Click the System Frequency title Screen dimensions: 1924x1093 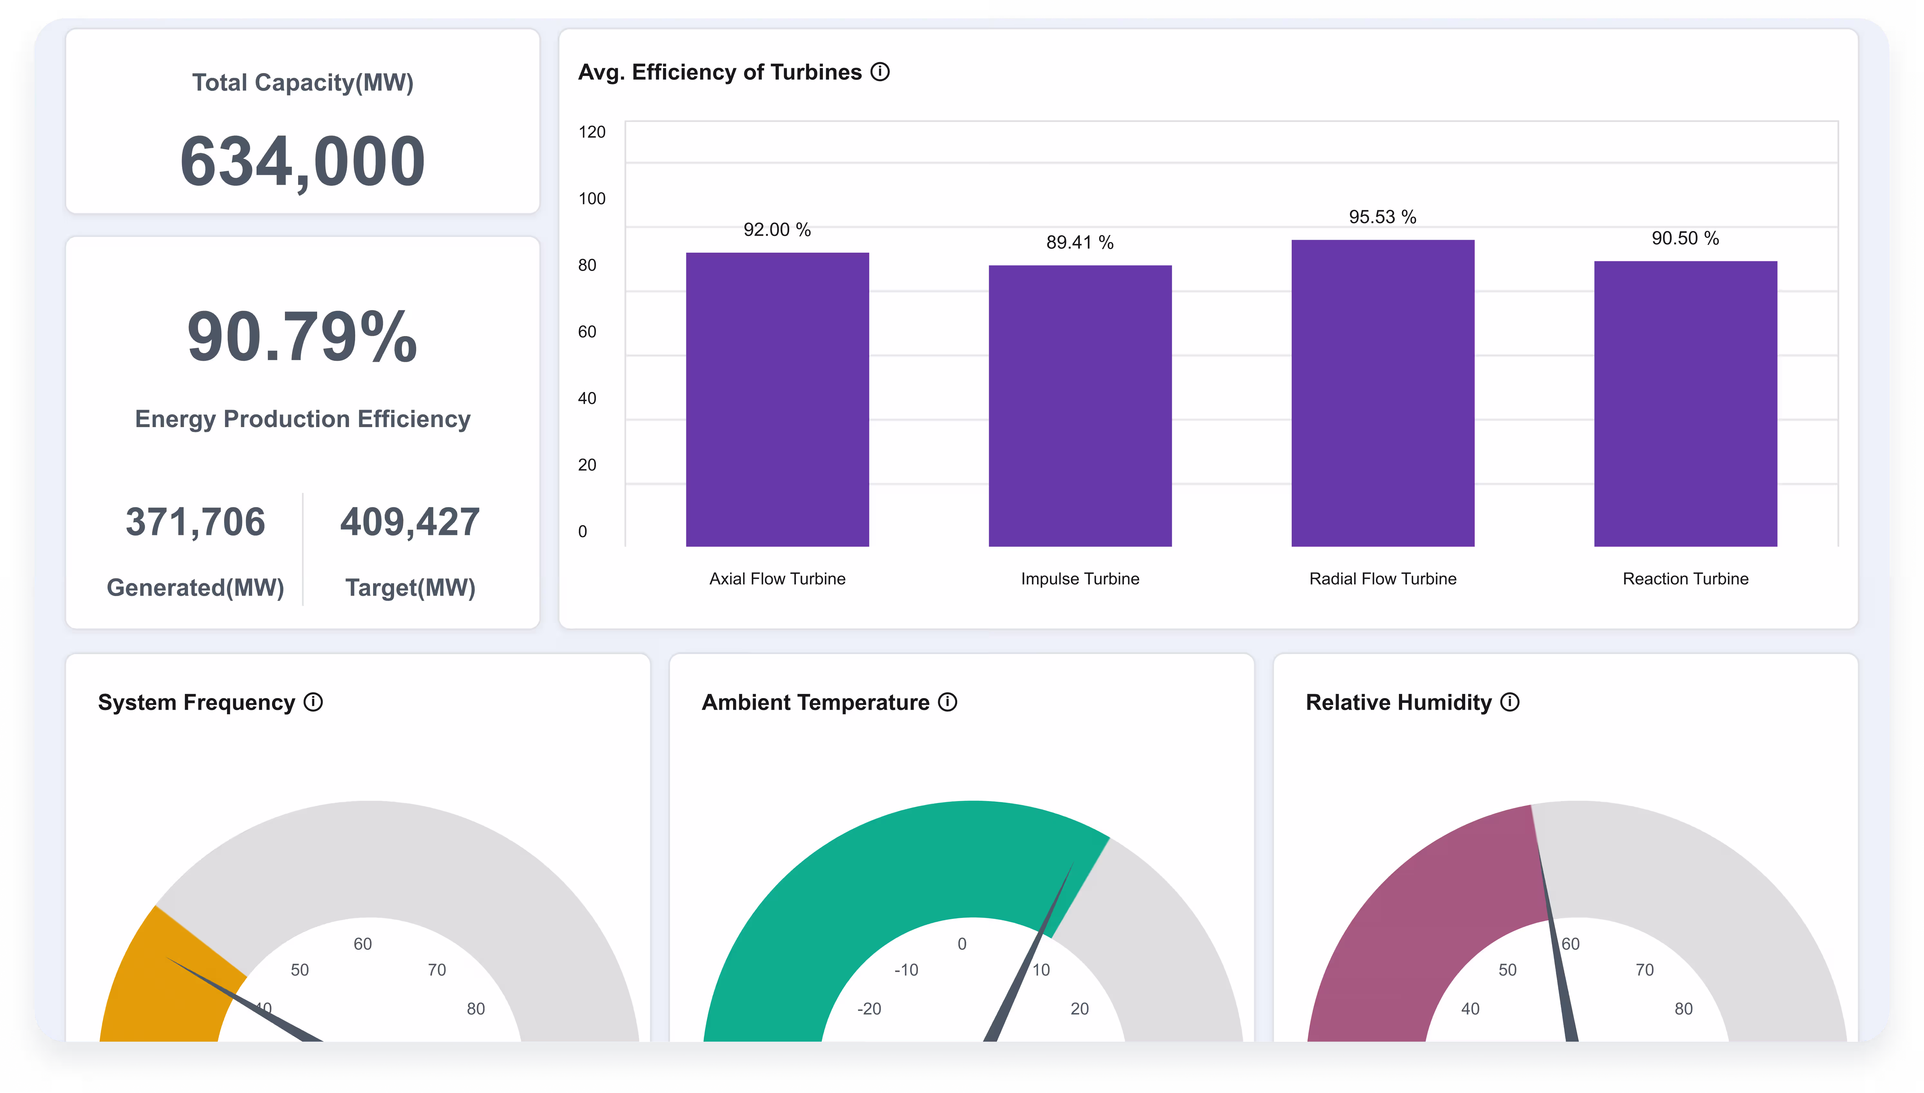click(x=196, y=702)
